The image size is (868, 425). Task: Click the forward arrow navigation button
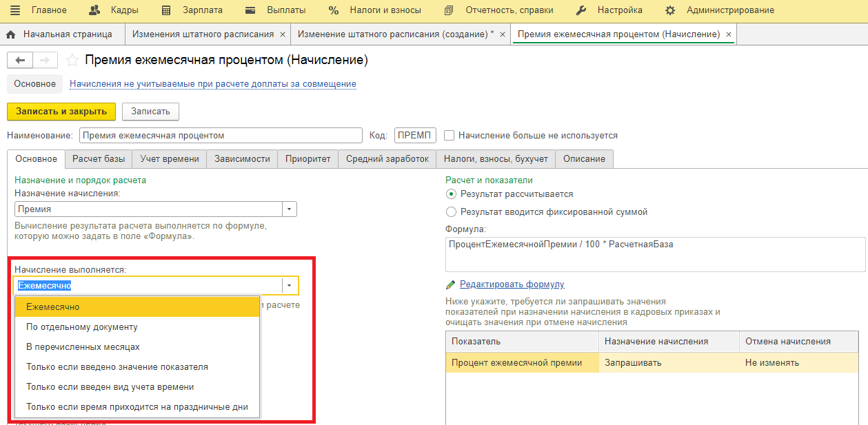45,61
